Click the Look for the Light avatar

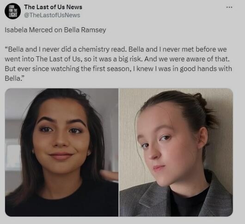(12, 11)
